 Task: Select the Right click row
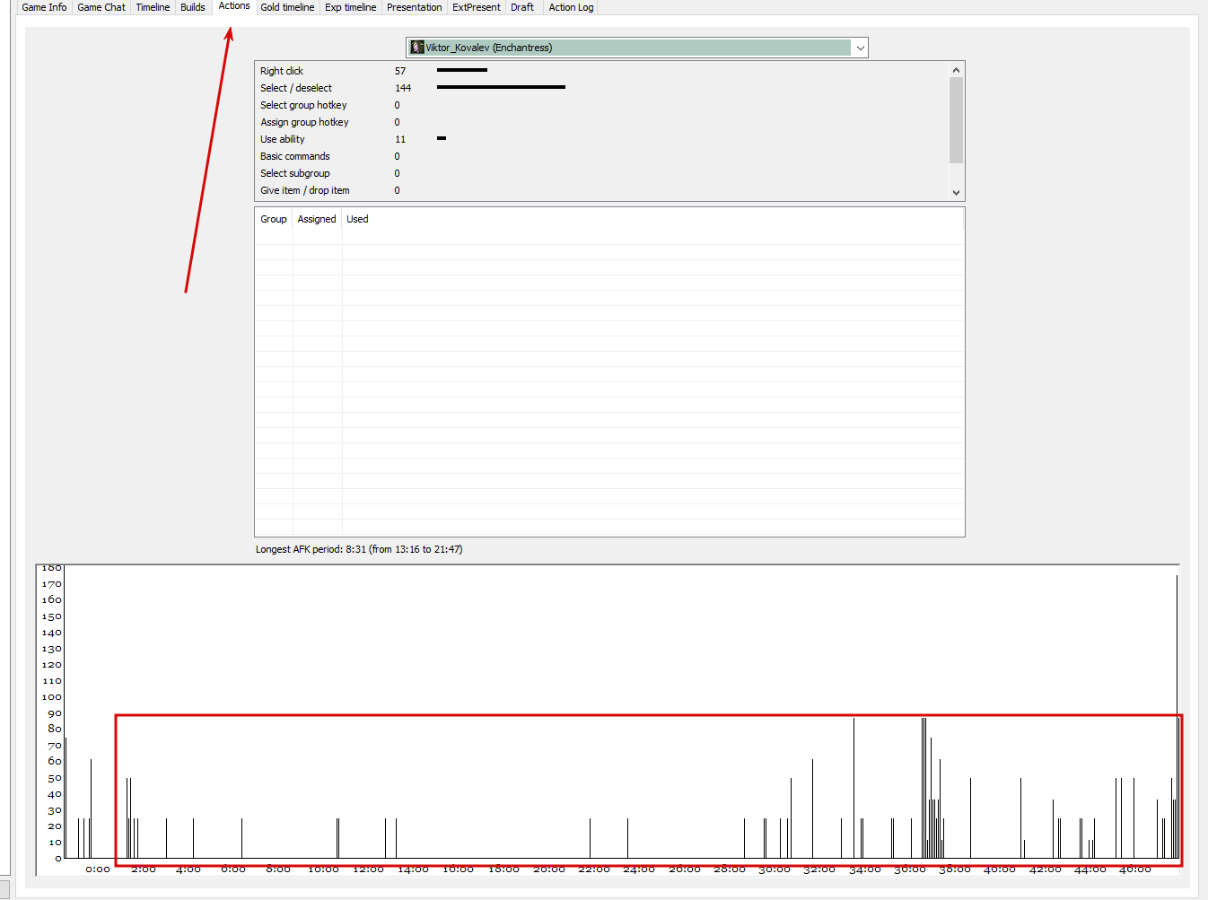601,71
